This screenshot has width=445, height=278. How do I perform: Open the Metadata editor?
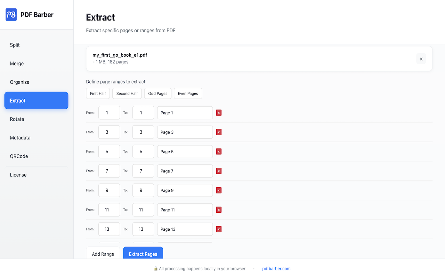20,138
